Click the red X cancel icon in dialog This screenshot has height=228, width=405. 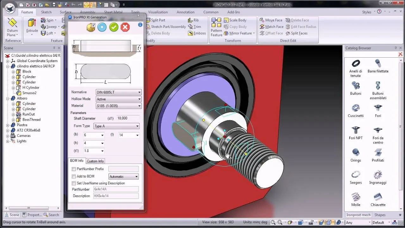point(125,27)
